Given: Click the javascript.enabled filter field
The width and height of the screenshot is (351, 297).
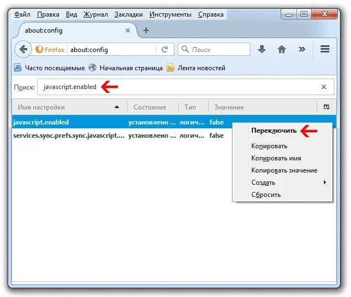Looking at the screenshot, I should pyautogui.click(x=185, y=87).
